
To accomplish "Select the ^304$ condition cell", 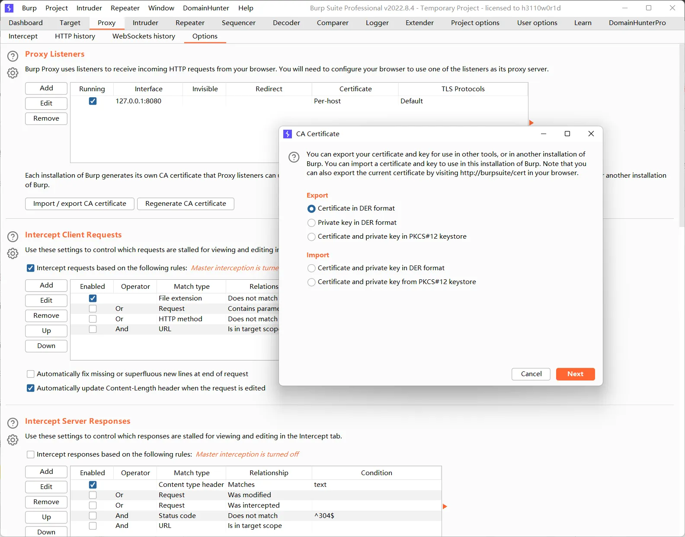I will pos(376,516).
